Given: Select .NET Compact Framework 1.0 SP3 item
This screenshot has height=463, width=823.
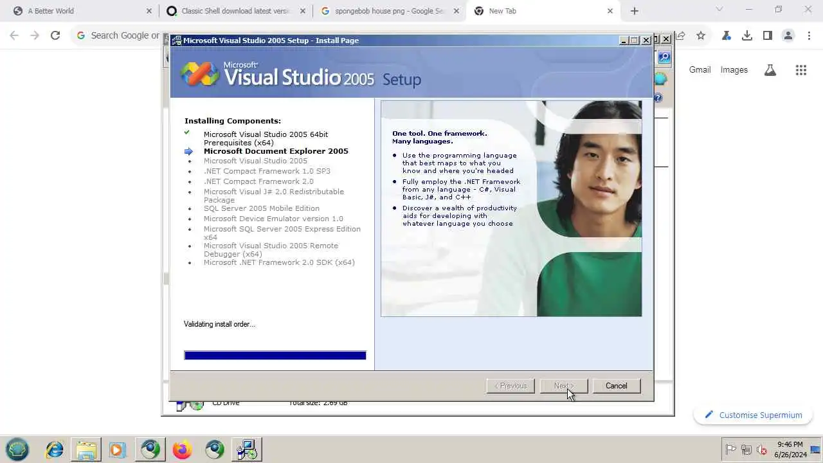Looking at the screenshot, I should 267,171.
